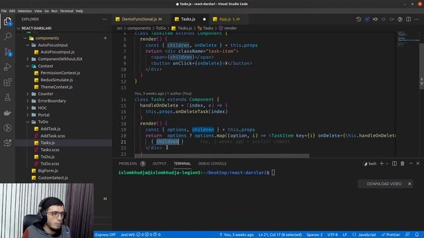Click the editor horizontal scrollbar

coord(222,156)
